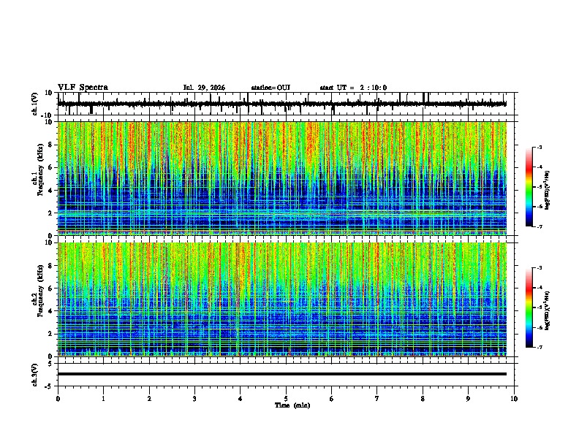Screen dimensions: 579x447
Task: Click the ch.2 color bar '-7' label
Action: click(x=539, y=348)
